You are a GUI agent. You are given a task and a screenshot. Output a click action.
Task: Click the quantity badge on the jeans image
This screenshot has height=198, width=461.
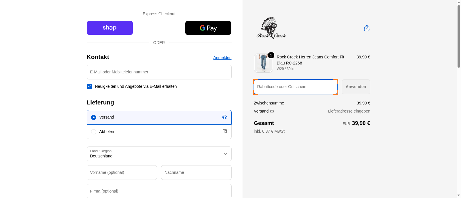[x=271, y=55]
